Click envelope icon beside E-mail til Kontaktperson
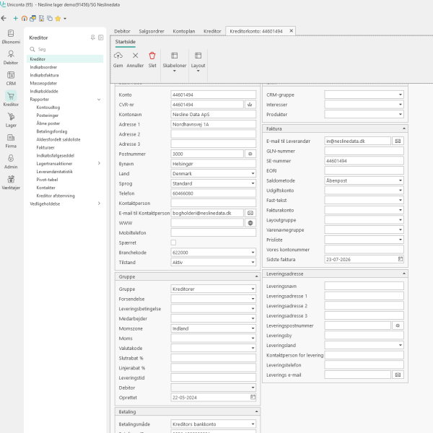The width and height of the screenshot is (433, 433). click(x=250, y=213)
